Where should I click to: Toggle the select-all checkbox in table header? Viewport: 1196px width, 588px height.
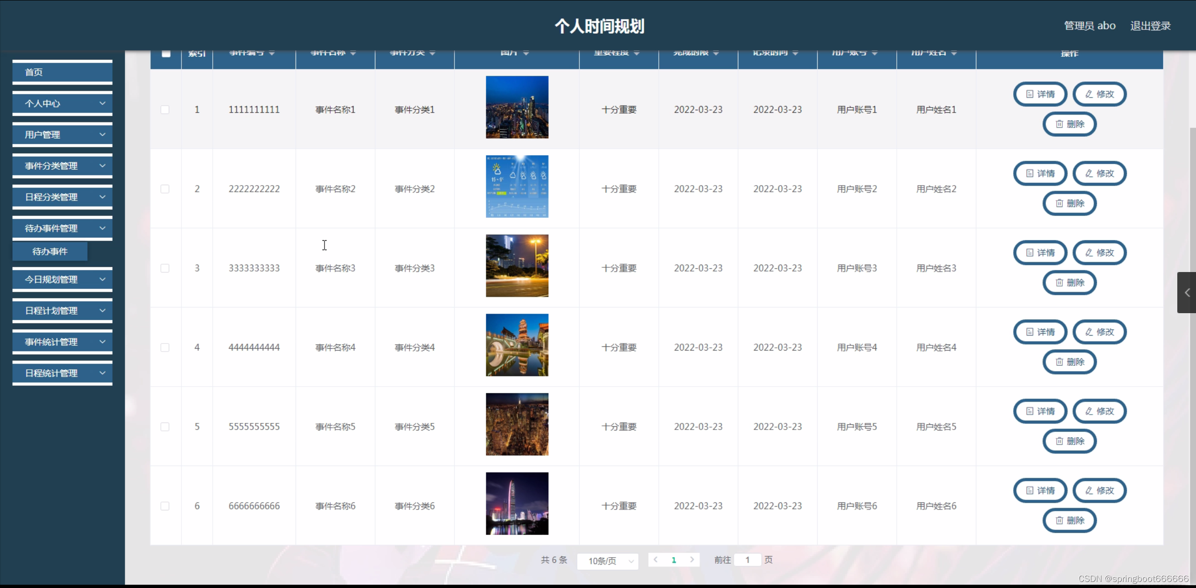[166, 53]
